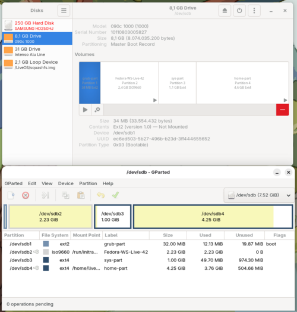Open the /dev/sdb (7.52 GiB) device dropdown
The width and height of the screenshot is (297, 312).
259,195
